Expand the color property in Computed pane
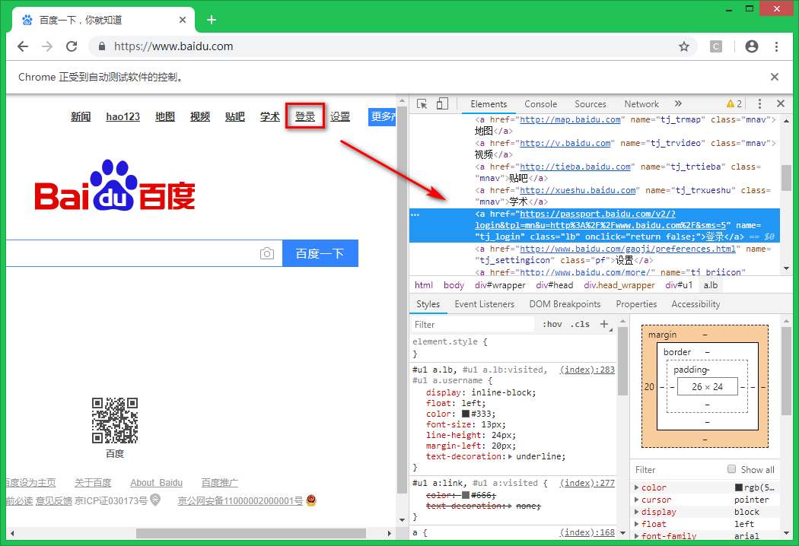This screenshot has width=799, height=546. [638, 487]
